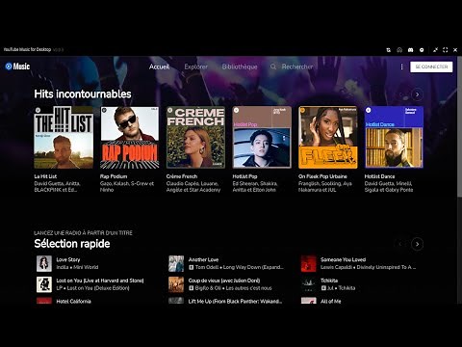Screen dimensions: 462x347
Task: Go to the Accueil tab
Action: click(159, 67)
